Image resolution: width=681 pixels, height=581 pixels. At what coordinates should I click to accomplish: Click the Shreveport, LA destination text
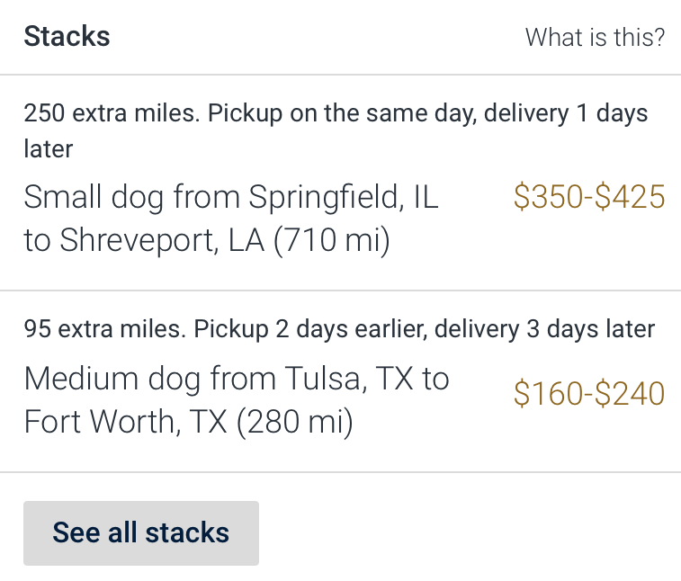point(162,241)
